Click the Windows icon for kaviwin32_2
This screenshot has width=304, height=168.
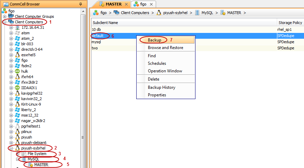click(17, 99)
